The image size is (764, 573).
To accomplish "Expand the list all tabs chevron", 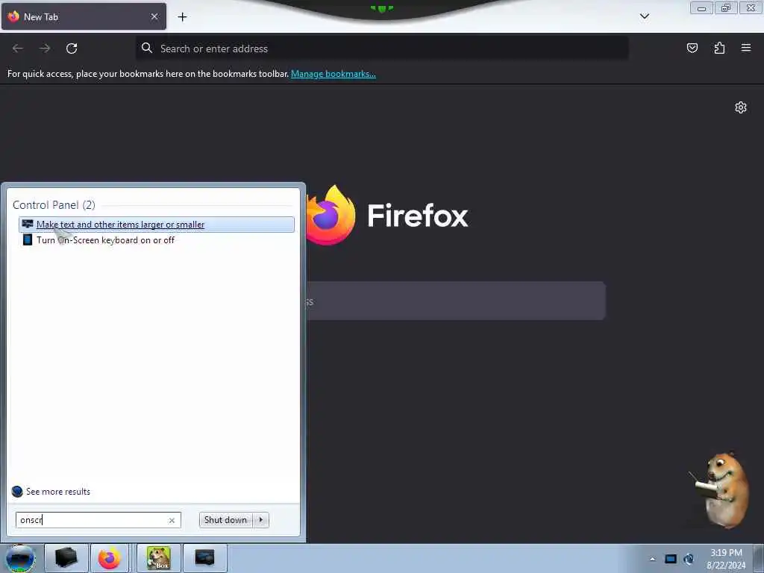I will tap(644, 16).
